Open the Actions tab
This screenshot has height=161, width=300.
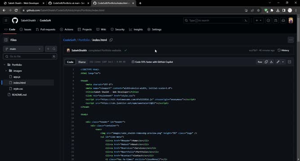[66, 30]
